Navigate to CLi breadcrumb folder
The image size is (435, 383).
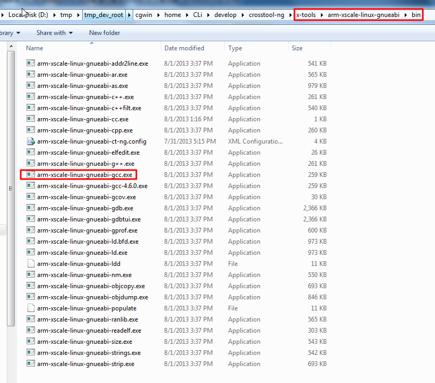[x=197, y=15]
